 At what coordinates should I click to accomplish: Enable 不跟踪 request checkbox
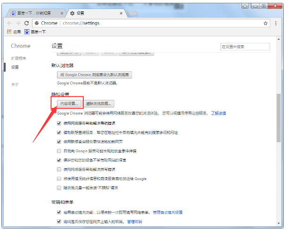point(59,188)
